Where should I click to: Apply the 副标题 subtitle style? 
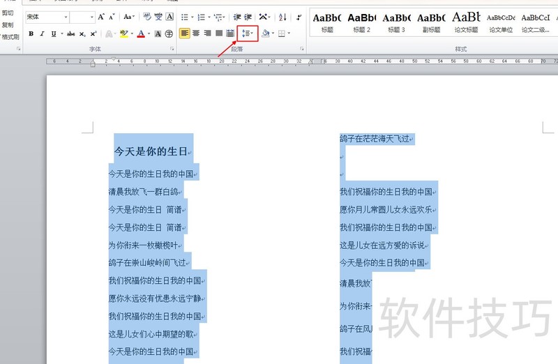tap(431, 22)
